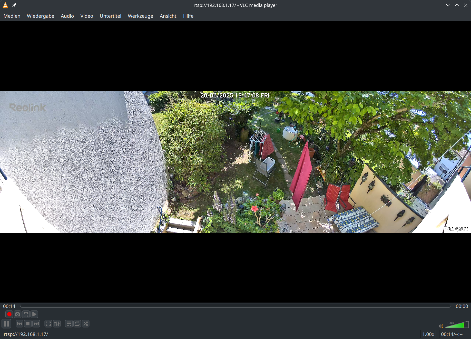Open the Medien menu

[12, 16]
